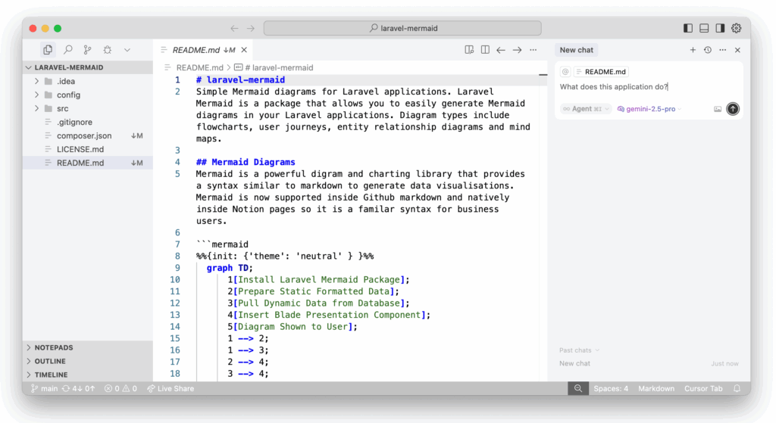
Task: Navigate back with title bar arrow
Action: [234, 29]
